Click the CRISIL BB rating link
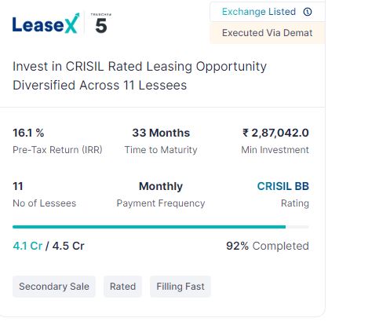 pos(283,186)
